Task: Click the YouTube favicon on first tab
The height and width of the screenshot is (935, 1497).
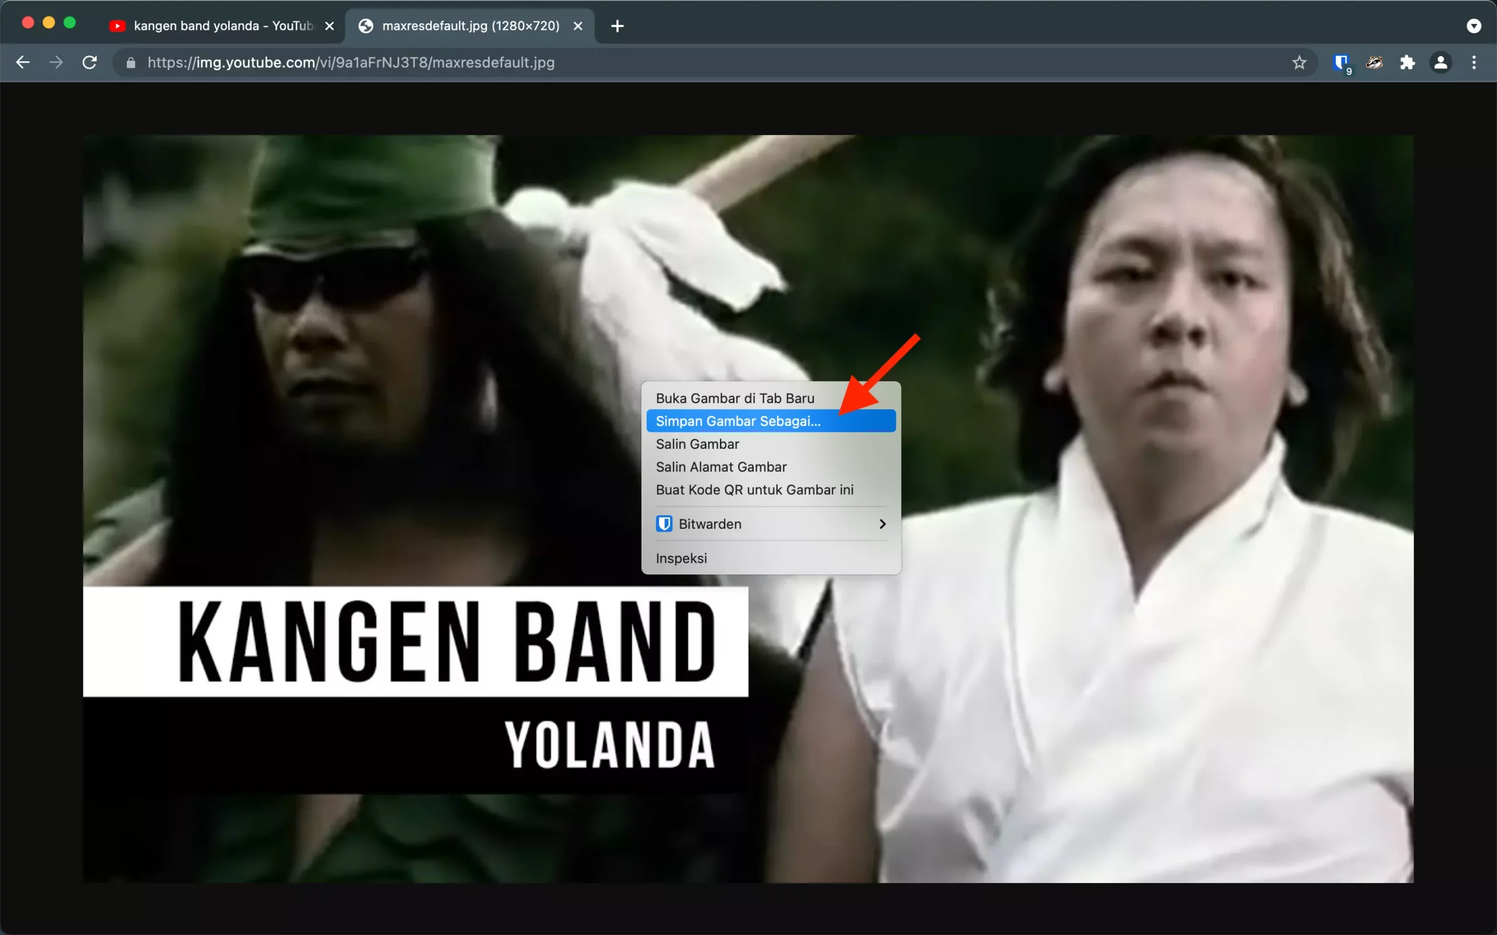Action: tap(118, 25)
